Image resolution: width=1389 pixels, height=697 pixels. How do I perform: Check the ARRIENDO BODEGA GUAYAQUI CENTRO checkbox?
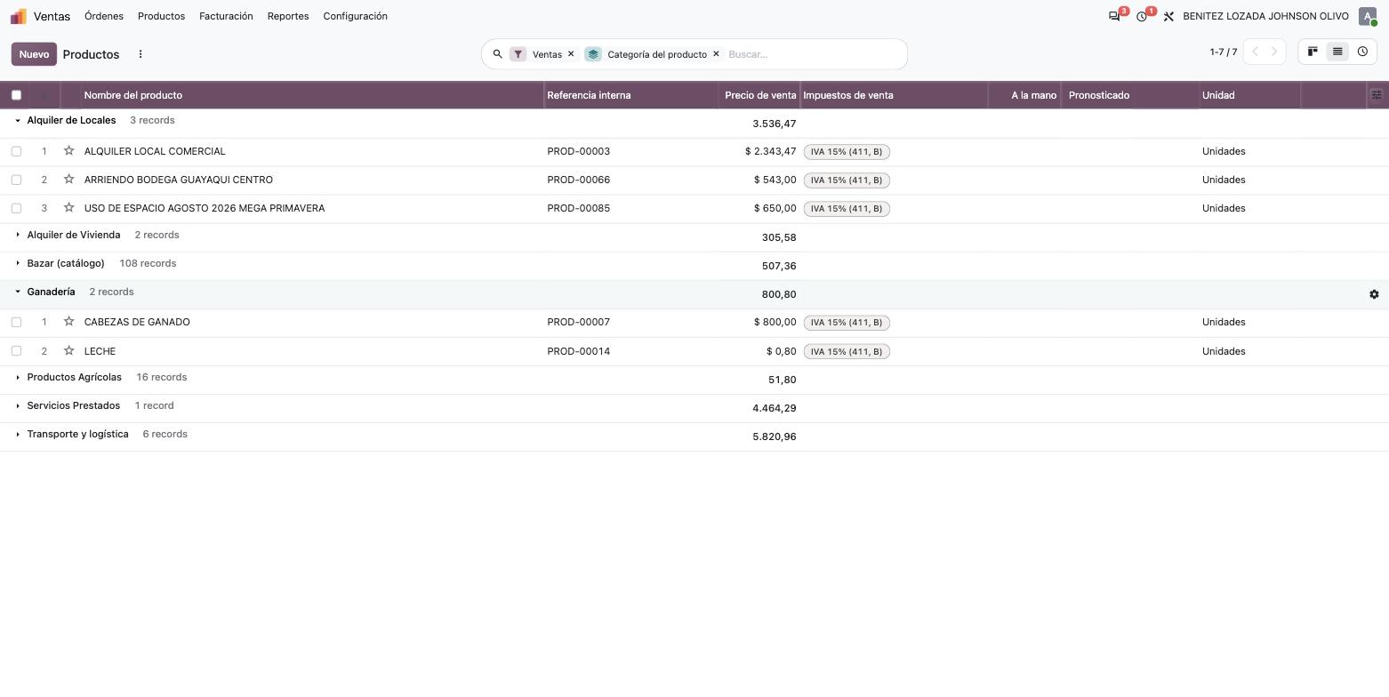[x=16, y=180]
